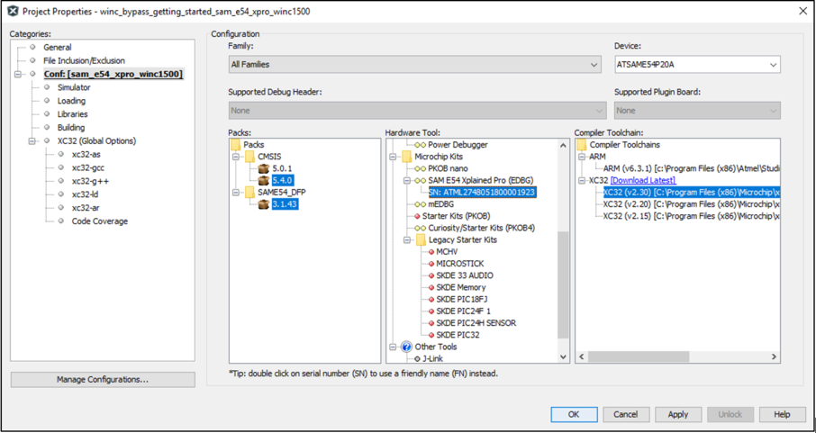Screen dimensions: 816x433
Task: Click the Other Tools help icon
Action: [x=406, y=347]
